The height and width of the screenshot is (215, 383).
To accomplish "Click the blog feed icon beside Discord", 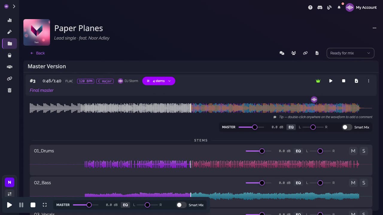I will click(x=329, y=7).
